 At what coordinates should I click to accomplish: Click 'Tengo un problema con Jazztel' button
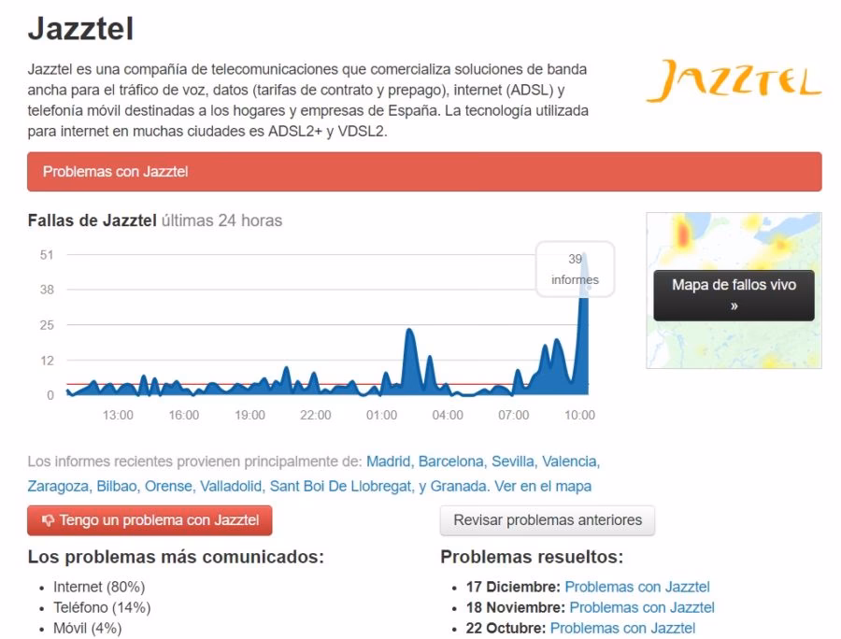pos(150,520)
